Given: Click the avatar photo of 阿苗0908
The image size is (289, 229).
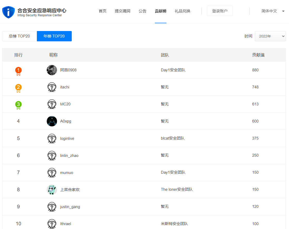Looking at the screenshot, I should coord(52,70).
